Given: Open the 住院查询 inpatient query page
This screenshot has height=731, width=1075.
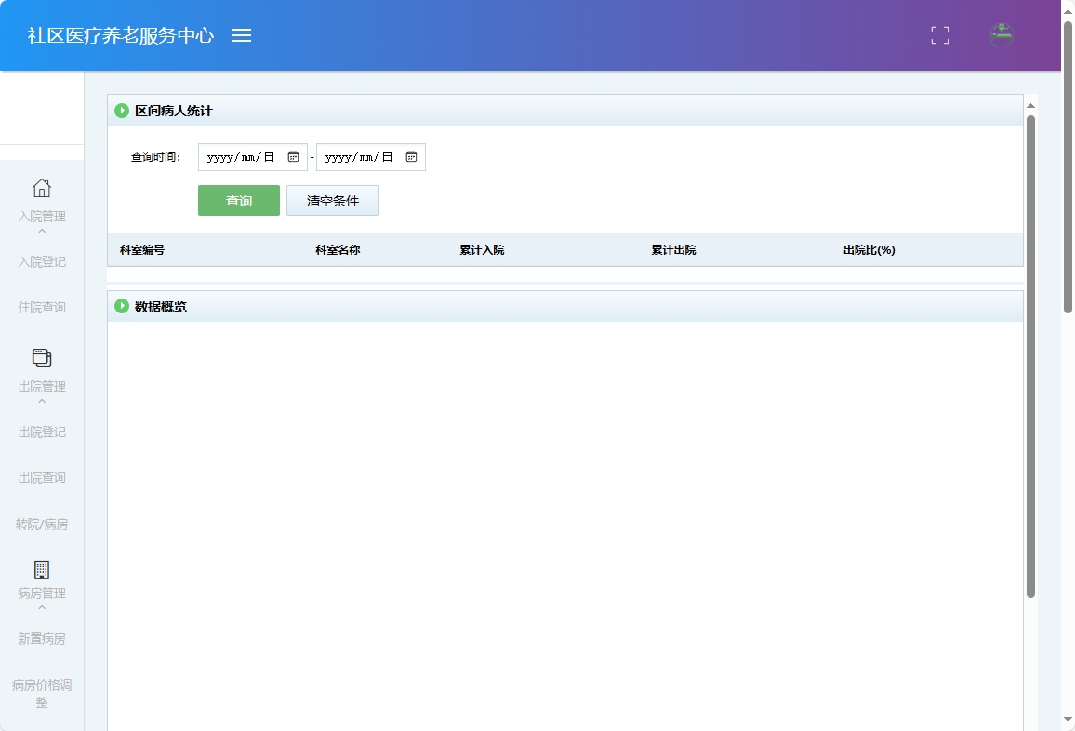Looking at the screenshot, I should point(42,307).
